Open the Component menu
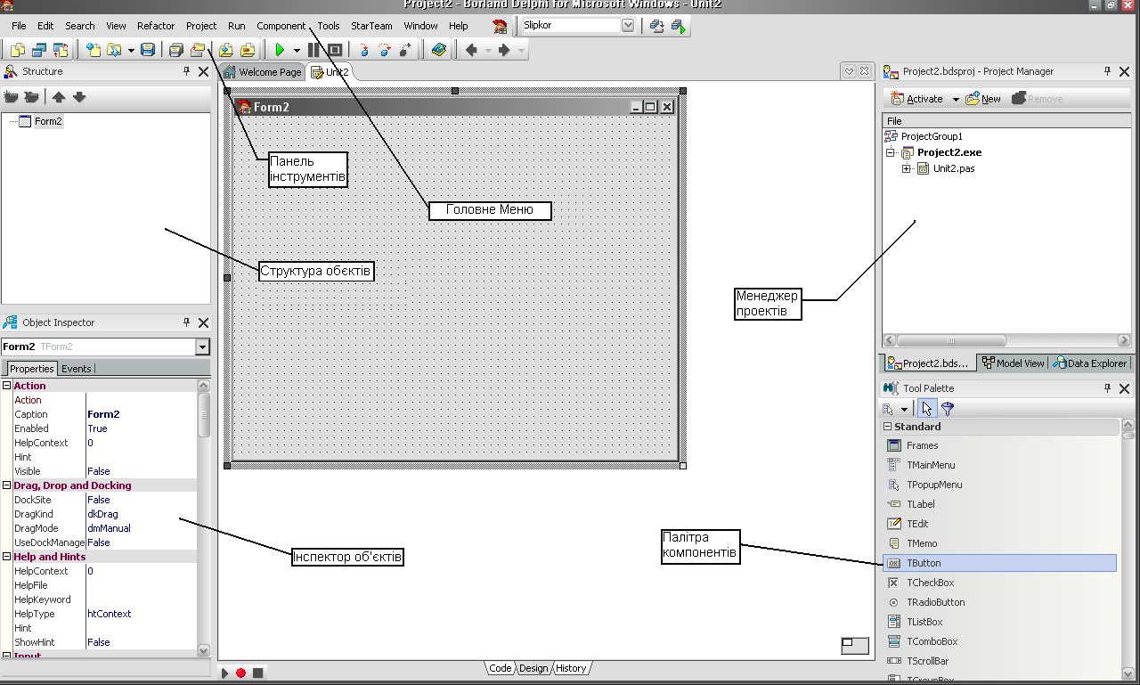Viewport: 1140px width, 685px height. (281, 26)
